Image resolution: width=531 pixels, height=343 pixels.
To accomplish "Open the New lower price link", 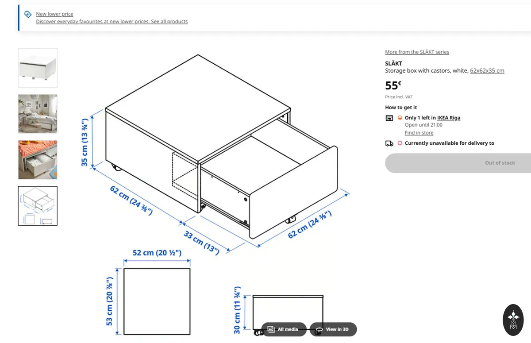I will coord(54,14).
